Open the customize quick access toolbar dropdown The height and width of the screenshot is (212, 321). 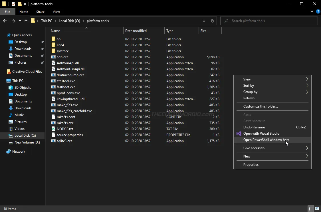click(25, 4)
